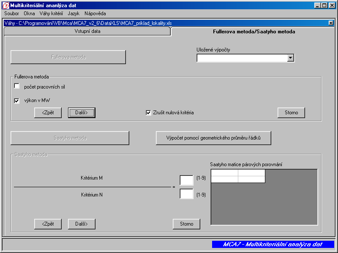
Task: Expand the 'Uložené výpočty' dropdown arrow
Action: [290, 58]
